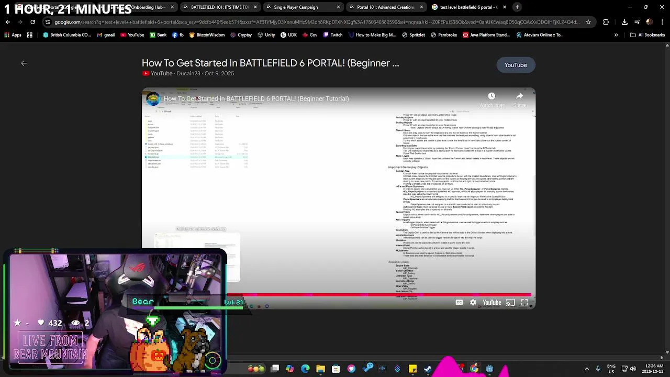Click the microphone icon in system tray
Viewport: 670px width, 377px height.
point(598,369)
